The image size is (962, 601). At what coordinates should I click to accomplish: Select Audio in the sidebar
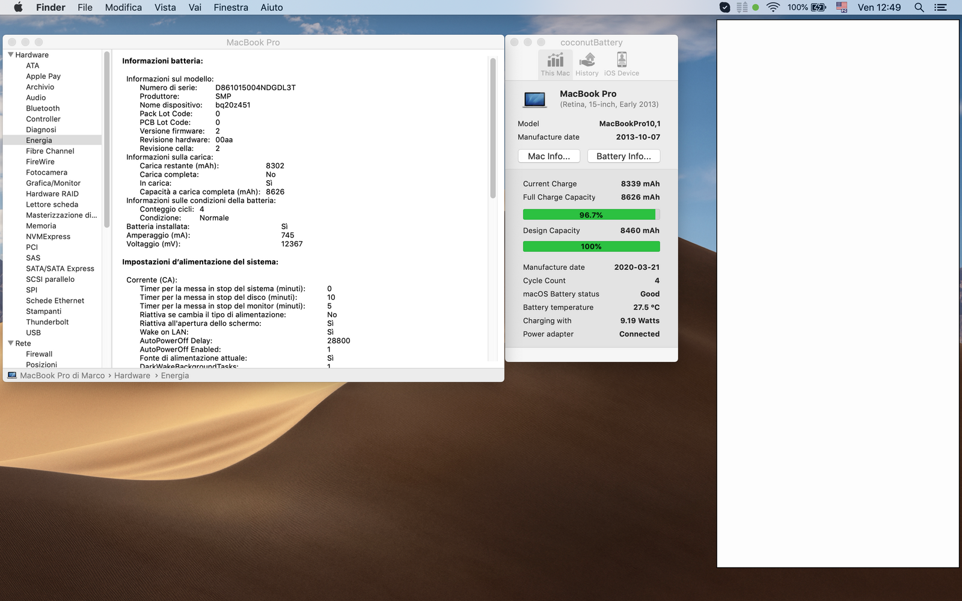[35, 97]
